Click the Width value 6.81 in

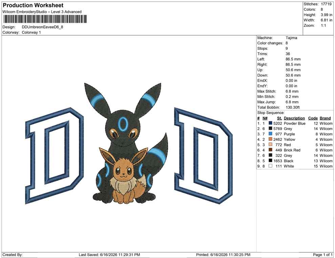click(327, 20)
